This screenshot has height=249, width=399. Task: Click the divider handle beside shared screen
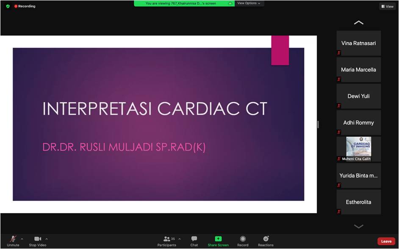pos(318,124)
